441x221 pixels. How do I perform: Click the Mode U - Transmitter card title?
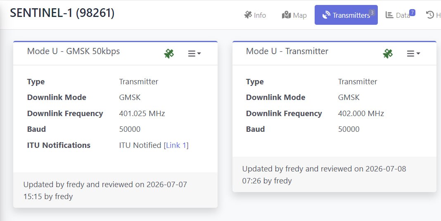click(287, 51)
